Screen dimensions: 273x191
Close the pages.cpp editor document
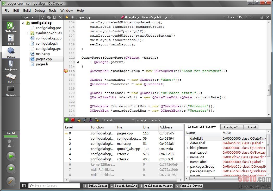(268, 17)
